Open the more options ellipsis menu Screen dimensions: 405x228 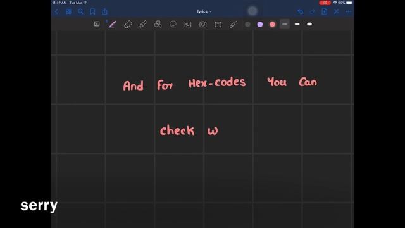[349, 11]
